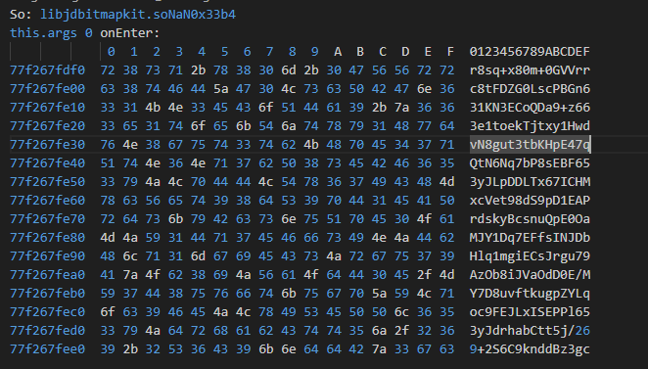Click column header F in the hex header
Image resolution: width=648 pixels, height=369 pixels.
coord(450,52)
